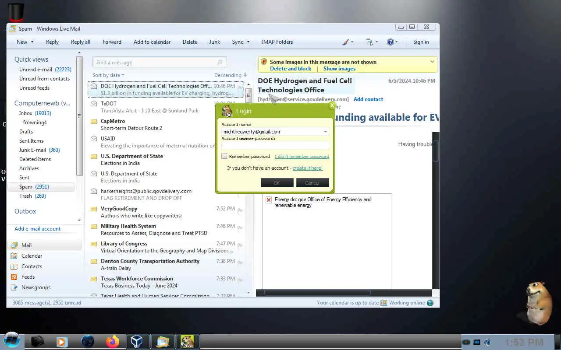This screenshot has width=561, height=350.
Task: Click Cancel in the Login dialog
Action: click(312, 183)
